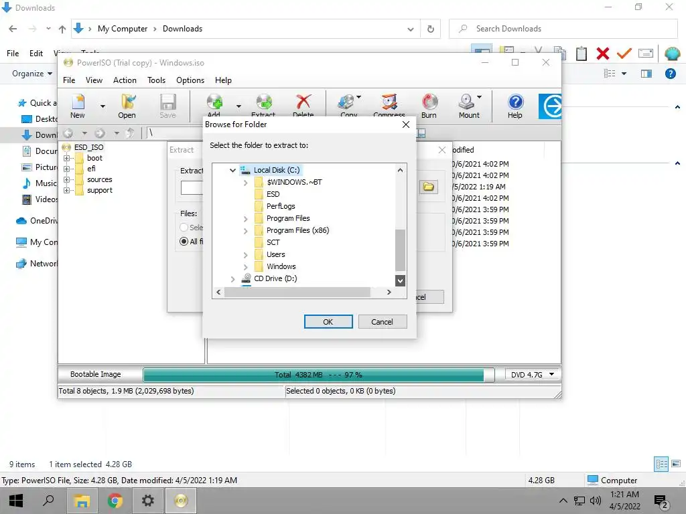Click the Open toolbar icon in PowerISO
Screen dimensions: 686x514
coord(127,102)
